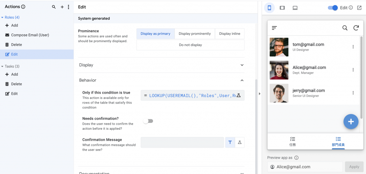
Task: Click the refresh icon in app preview
Action: coord(356,28)
